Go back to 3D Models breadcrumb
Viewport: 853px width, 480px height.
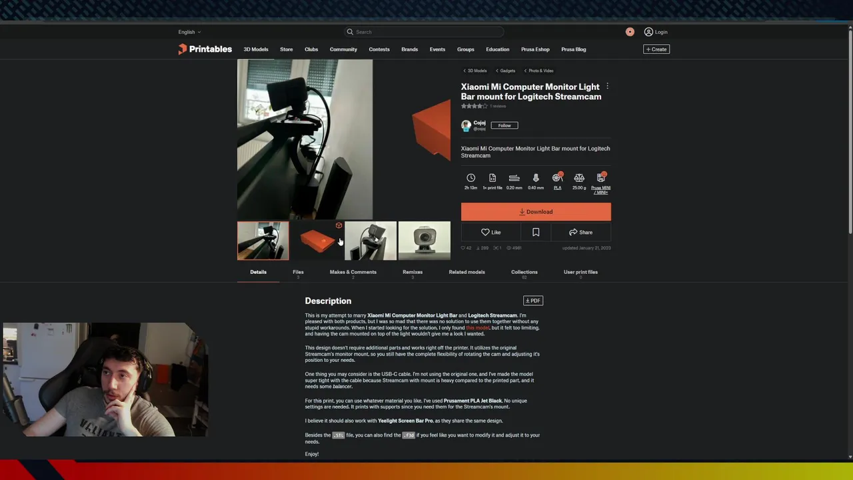coord(475,71)
